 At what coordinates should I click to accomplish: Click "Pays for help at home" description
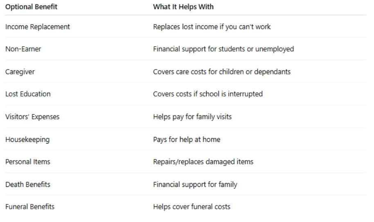pos(187,139)
